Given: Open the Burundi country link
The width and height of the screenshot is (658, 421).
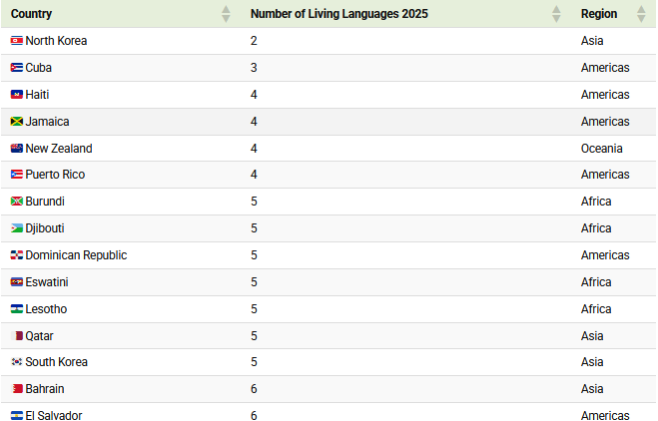Looking at the screenshot, I should [x=45, y=201].
